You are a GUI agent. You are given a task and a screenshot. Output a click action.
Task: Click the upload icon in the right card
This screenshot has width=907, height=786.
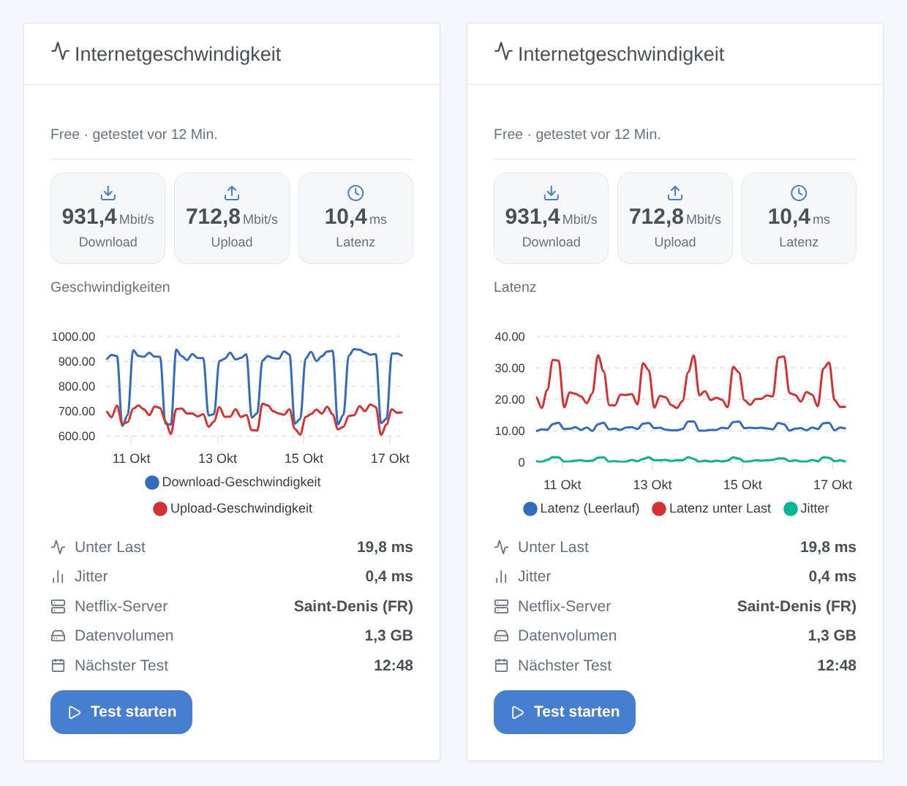[x=675, y=193]
